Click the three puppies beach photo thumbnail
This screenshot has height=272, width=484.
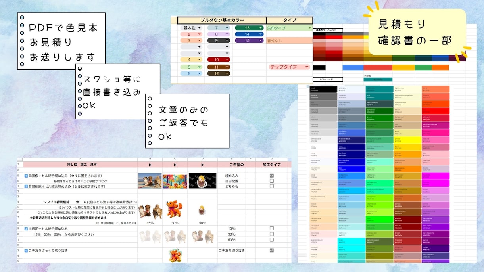click(150, 181)
